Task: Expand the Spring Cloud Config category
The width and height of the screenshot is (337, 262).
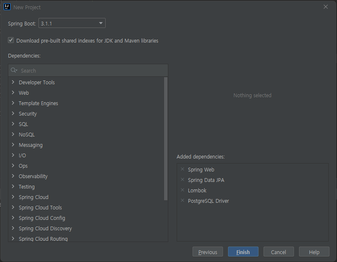Action: [13, 217]
